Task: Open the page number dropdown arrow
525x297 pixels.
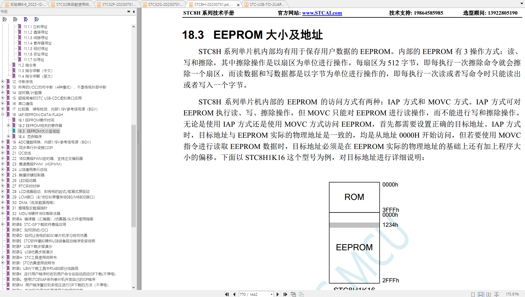Action: point(271,294)
